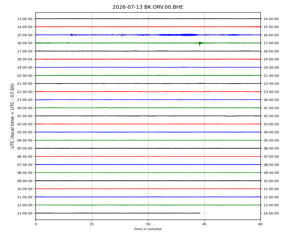The image size is (296, 244).
Task: Click the 0 minute tick label
Action: pos(36,224)
